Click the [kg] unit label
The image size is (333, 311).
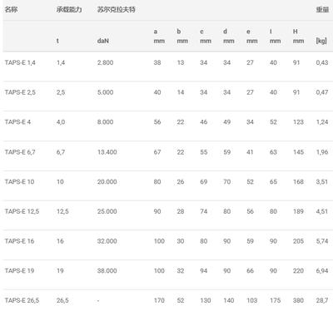pos(321,41)
